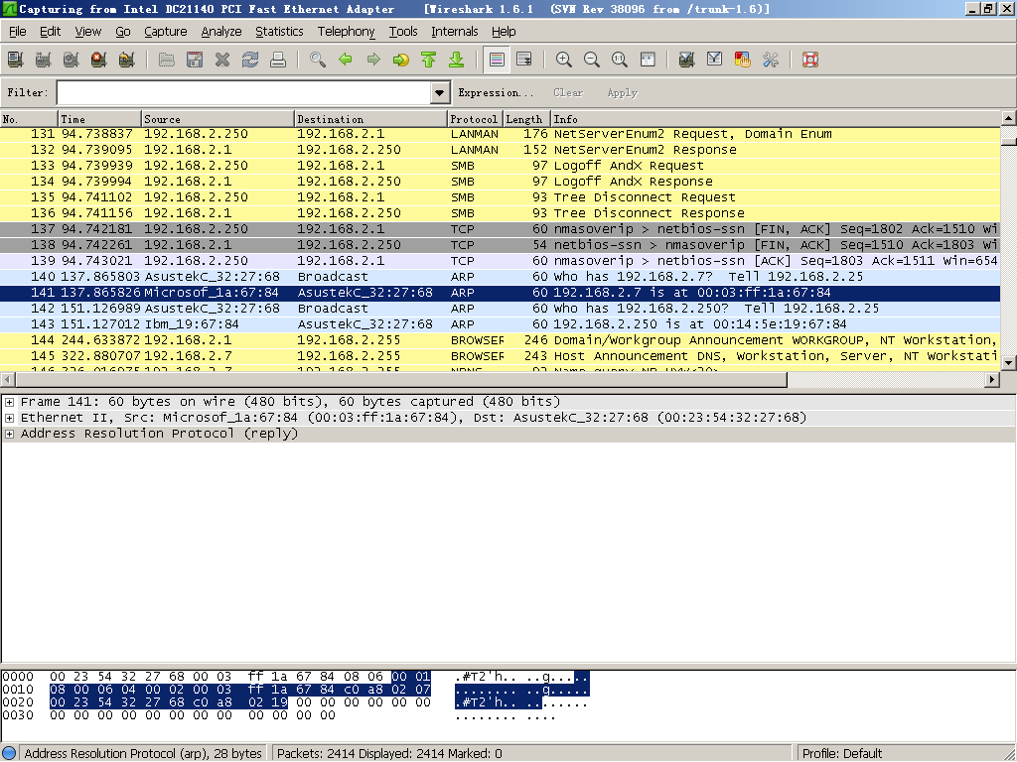The height and width of the screenshot is (762, 1017).
Task: Jump to the last packet
Action: point(457,61)
